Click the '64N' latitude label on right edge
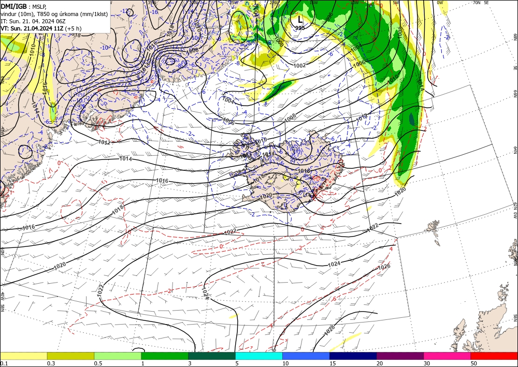This screenshot has height=367, width=518. (515, 150)
